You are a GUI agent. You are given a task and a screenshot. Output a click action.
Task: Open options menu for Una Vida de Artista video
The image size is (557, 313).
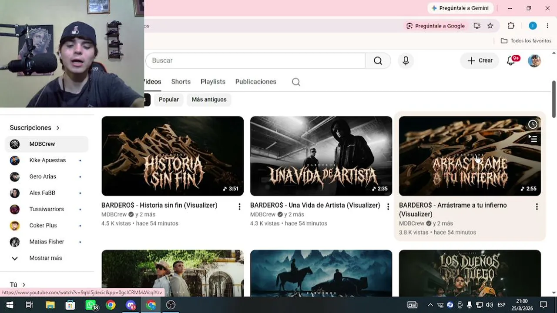(388, 207)
